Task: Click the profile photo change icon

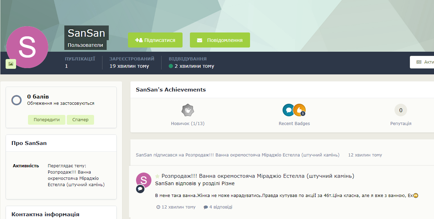Action: 11,64
